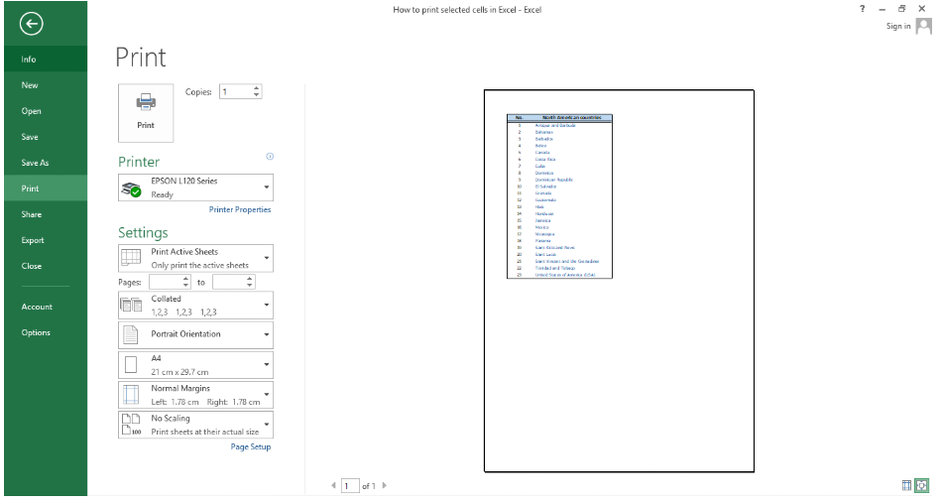The height and width of the screenshot is (501, 943).
Task: Expand the Print Active Sheets dropdown
Action: tap(267, 258)
